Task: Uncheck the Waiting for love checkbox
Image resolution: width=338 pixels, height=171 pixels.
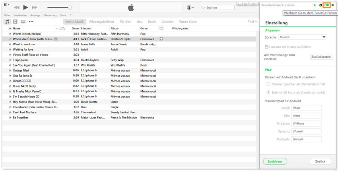Action: (10, 50)
